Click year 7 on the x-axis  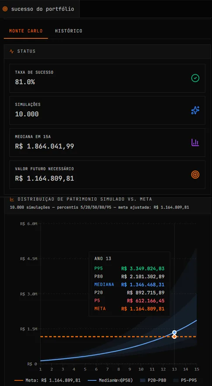[x=107, y=369]
